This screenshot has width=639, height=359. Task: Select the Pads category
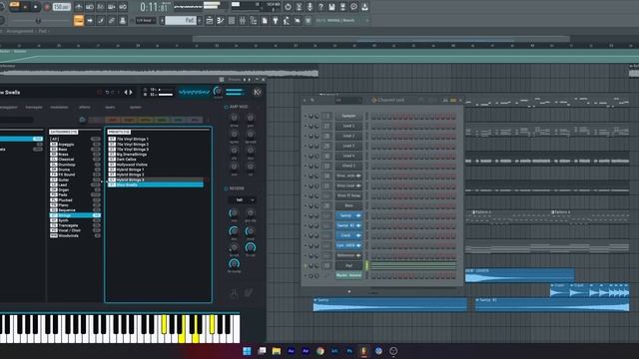coord(75,195)
